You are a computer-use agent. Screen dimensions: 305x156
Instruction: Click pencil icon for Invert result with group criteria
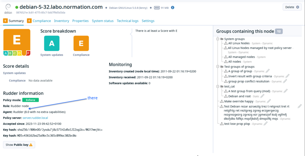(x=287, y=76)
